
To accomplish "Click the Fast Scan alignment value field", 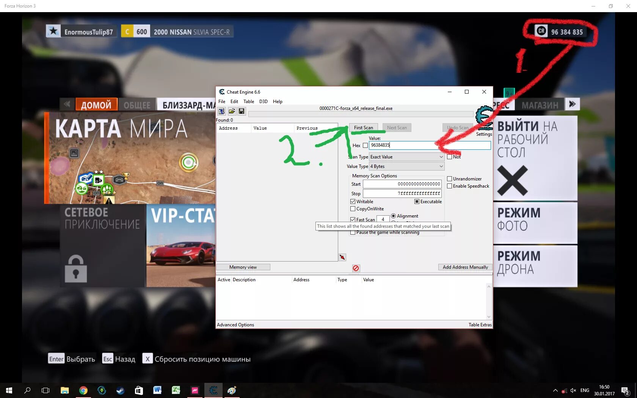I will click(383, 219).
